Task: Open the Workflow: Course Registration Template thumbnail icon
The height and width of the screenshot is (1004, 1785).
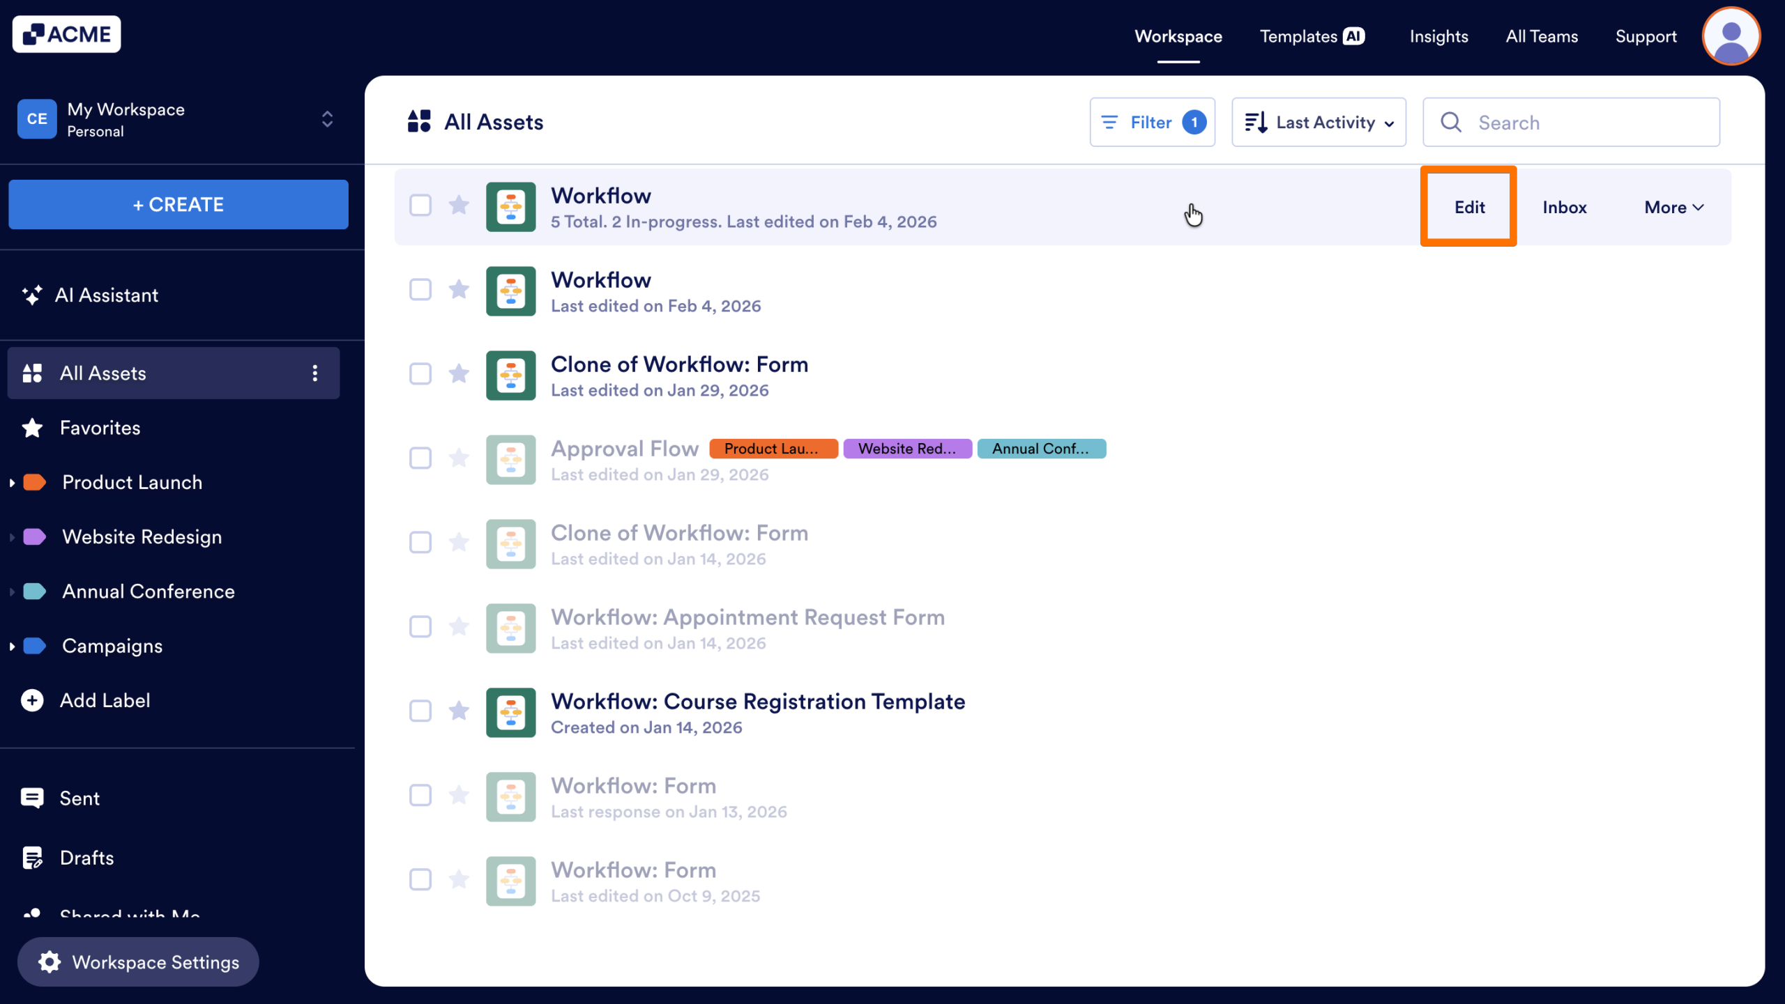Action: (x=510, y=712)
